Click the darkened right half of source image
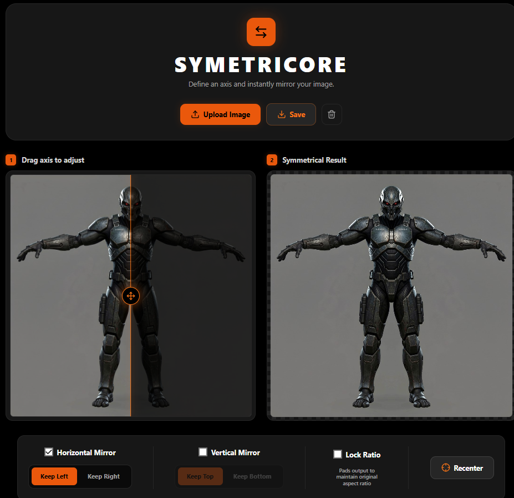 [191, 295]
